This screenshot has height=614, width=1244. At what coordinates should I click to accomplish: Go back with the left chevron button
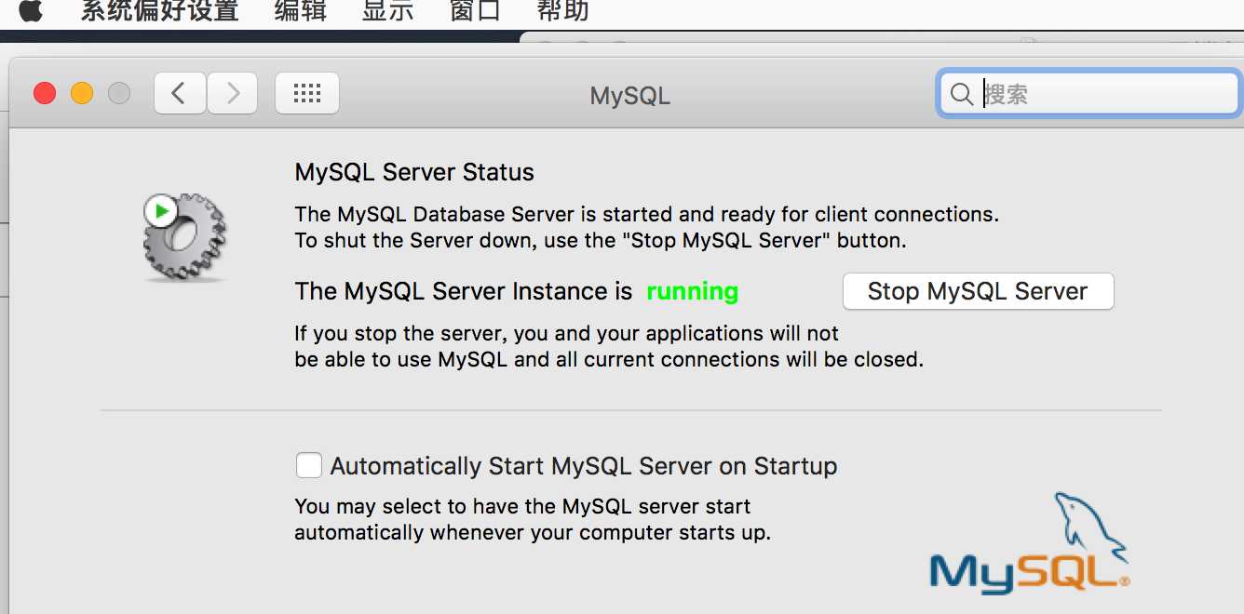point(180,93)
